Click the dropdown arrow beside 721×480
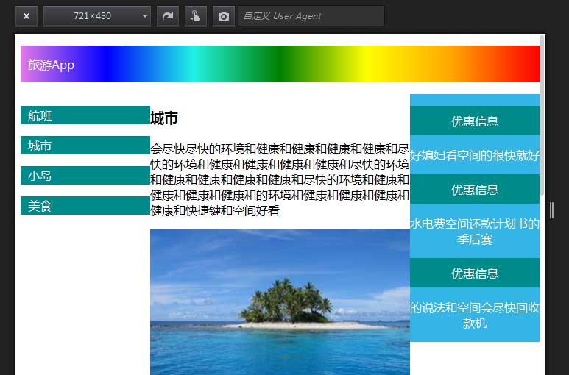Image resolution: width=569 pixels, height=375 pixels. click(x=145, y=16)
